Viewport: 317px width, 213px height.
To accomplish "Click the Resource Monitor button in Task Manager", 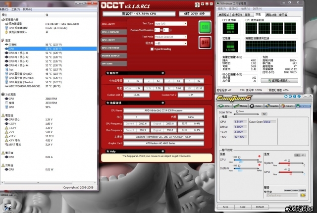I will click(279, 80).
